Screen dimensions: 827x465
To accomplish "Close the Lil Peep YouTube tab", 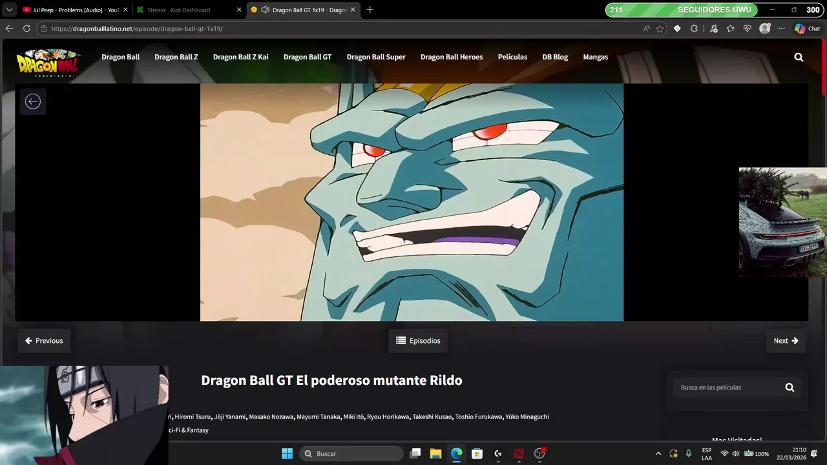I will coord(125,10).
